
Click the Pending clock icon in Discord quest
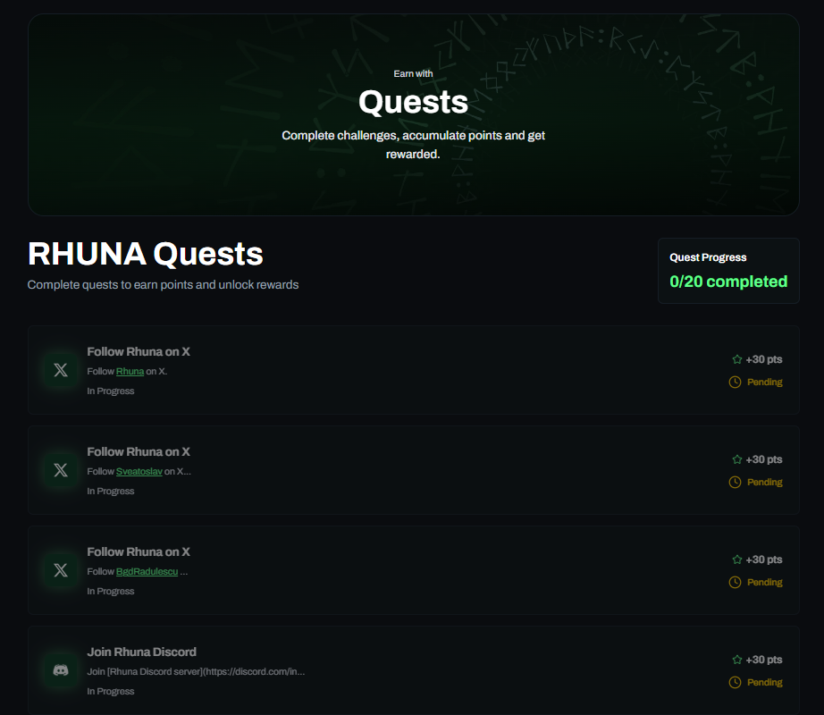click(x=735, y=683)
